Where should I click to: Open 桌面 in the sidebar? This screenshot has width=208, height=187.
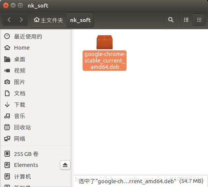(36, 59)
